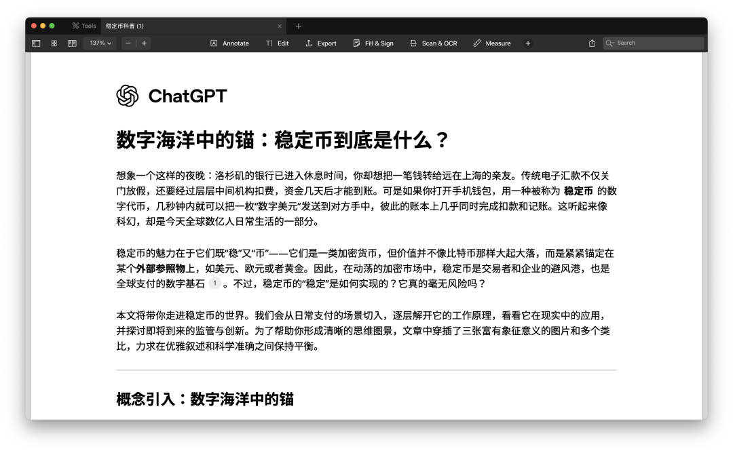Toggle the sidebar panel icon
Viewport: 733px width, 453px height.
pos(36,43)
